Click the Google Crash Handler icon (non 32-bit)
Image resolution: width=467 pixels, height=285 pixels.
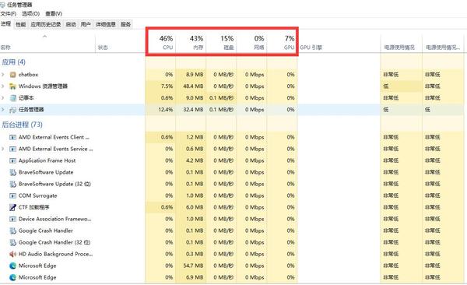12,230
